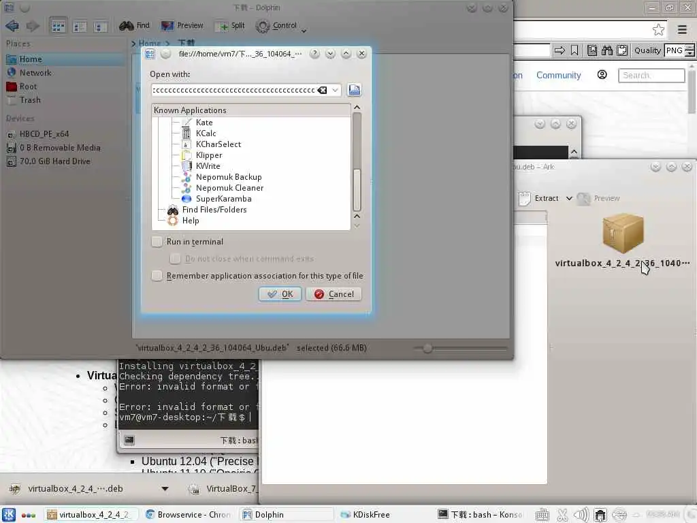Select KCharSelect in the application list
697x523 pixels.
[x=218, y=144]
